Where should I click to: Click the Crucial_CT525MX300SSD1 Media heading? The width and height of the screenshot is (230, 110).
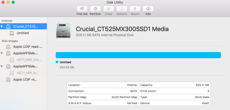click(x=122, y=29)
